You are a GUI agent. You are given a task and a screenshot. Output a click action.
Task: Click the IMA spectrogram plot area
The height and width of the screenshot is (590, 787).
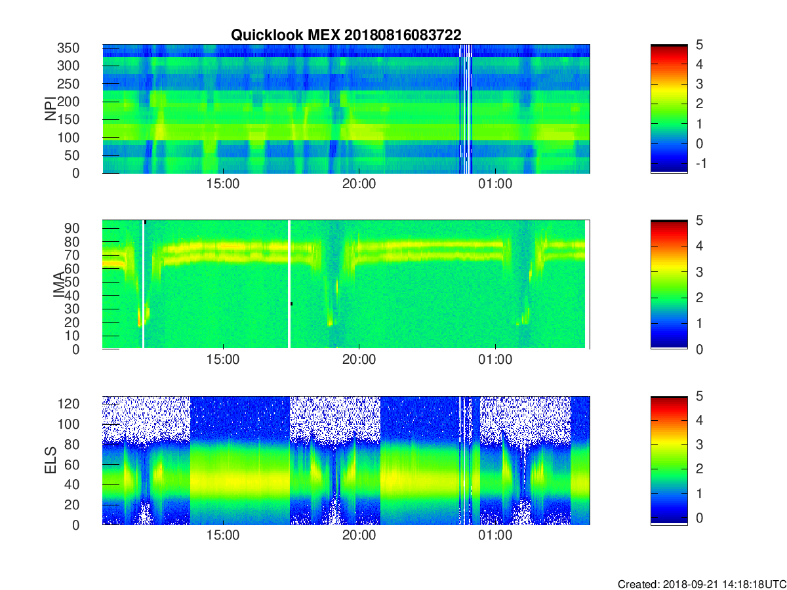(x=346, y=285)
